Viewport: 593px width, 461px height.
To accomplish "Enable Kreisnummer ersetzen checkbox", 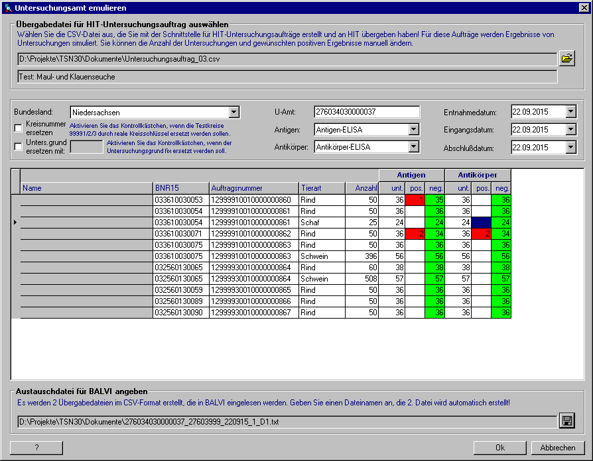I will click(18, 128).
